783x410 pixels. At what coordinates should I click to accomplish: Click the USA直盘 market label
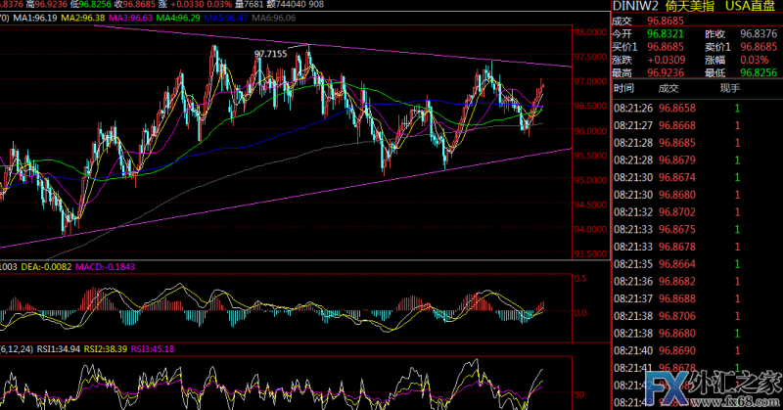[x=752, y=6]
